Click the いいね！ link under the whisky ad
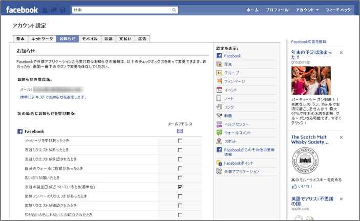The image size is (360, 221). 305,186
